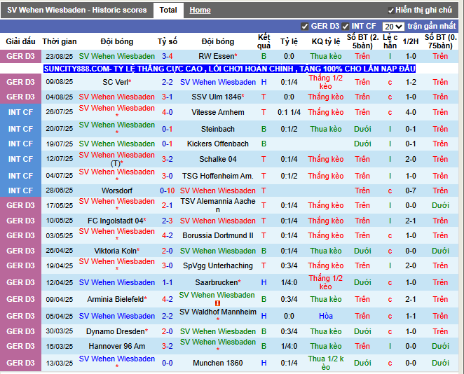This screenshot has width=464, height=374.
Task: Click SV Wehen Wiesbaden Historic scores title
Action: click(77, 10)
